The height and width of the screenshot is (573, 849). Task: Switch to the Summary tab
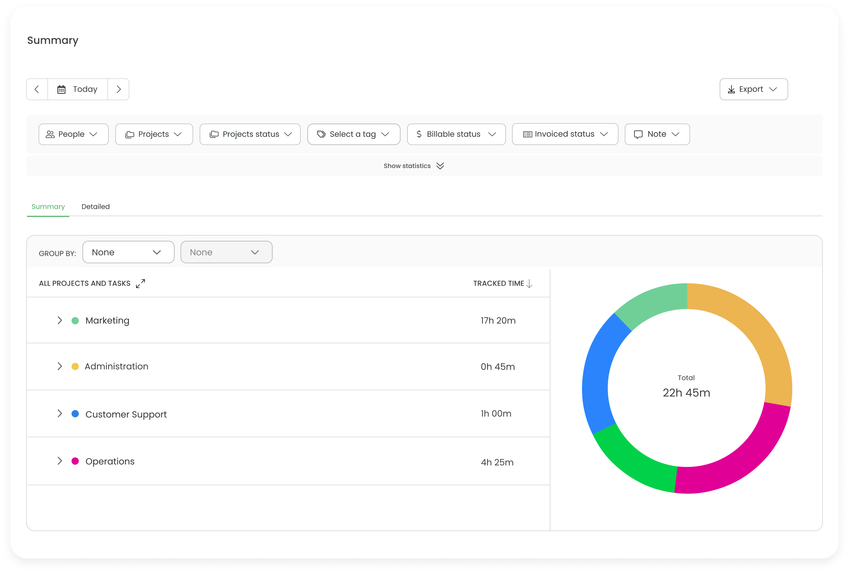tap(48, 206)
